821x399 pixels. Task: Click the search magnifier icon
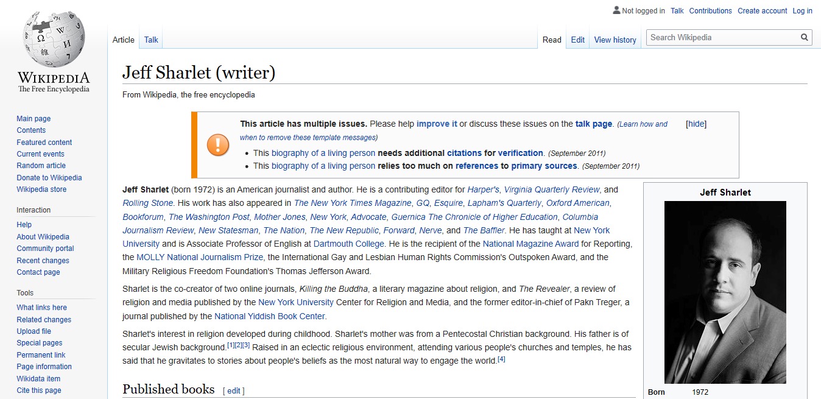(x=805, y=38)
